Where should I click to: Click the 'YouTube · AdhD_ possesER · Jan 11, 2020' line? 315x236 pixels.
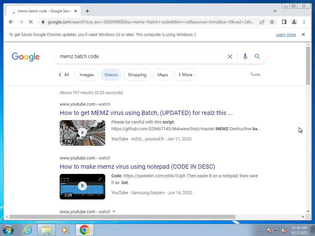click(151, 139)
